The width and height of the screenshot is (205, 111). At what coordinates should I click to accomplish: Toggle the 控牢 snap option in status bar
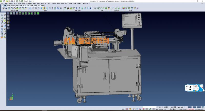pyautogui.click(x=123, y=109)
